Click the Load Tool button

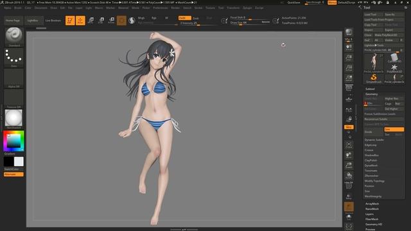point(374,14)
